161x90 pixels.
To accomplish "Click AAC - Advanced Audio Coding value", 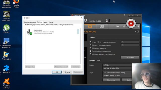I will coord(117,72).
